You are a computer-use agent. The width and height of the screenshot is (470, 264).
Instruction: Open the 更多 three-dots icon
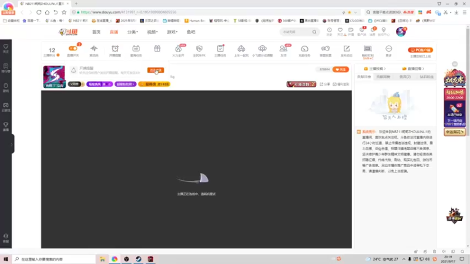389,49
